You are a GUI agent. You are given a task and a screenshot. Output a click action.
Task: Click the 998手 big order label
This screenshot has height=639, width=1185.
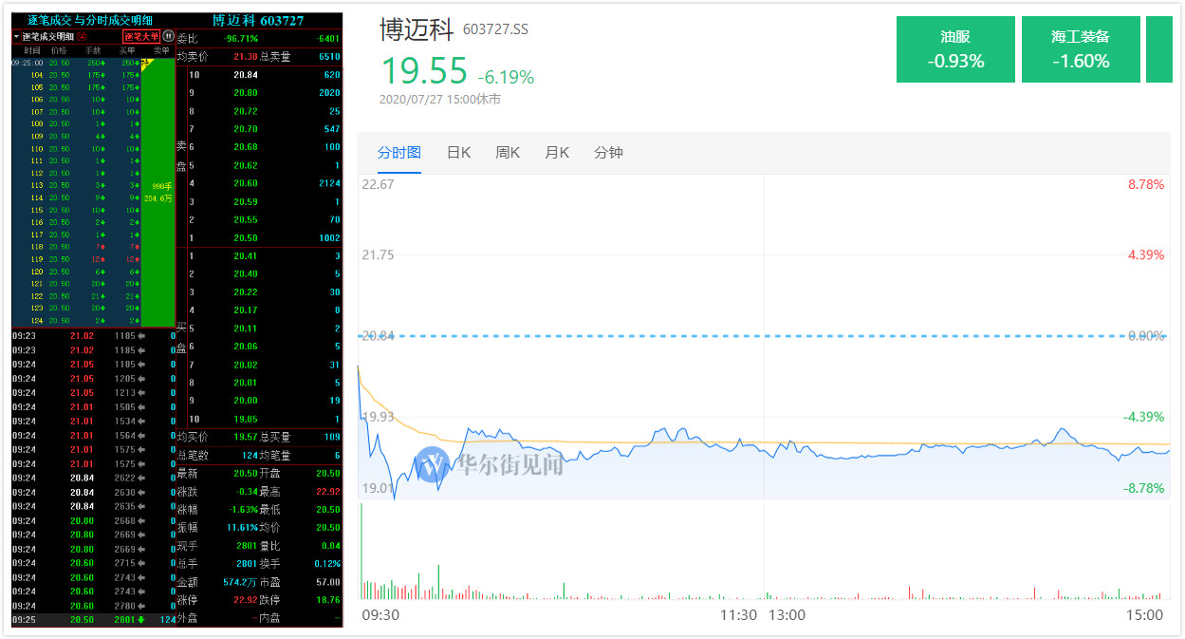(161, 186)
